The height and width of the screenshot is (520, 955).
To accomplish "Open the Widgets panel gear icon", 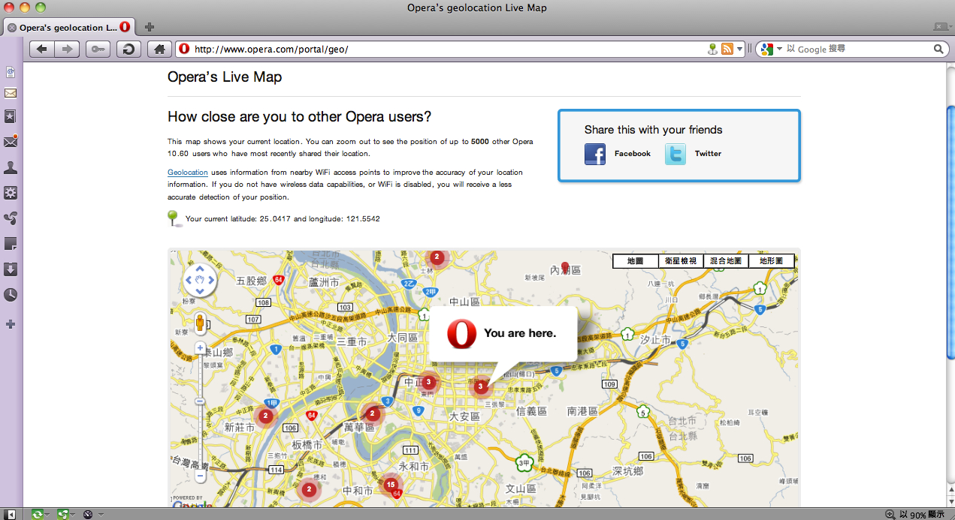I will coord(11,193).
